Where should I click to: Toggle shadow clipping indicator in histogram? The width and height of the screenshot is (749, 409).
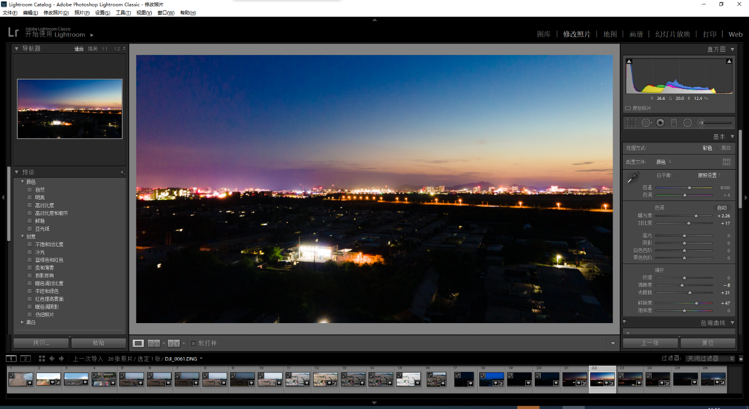[629, 61]
